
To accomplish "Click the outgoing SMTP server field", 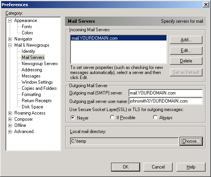I will click(166, 93).
